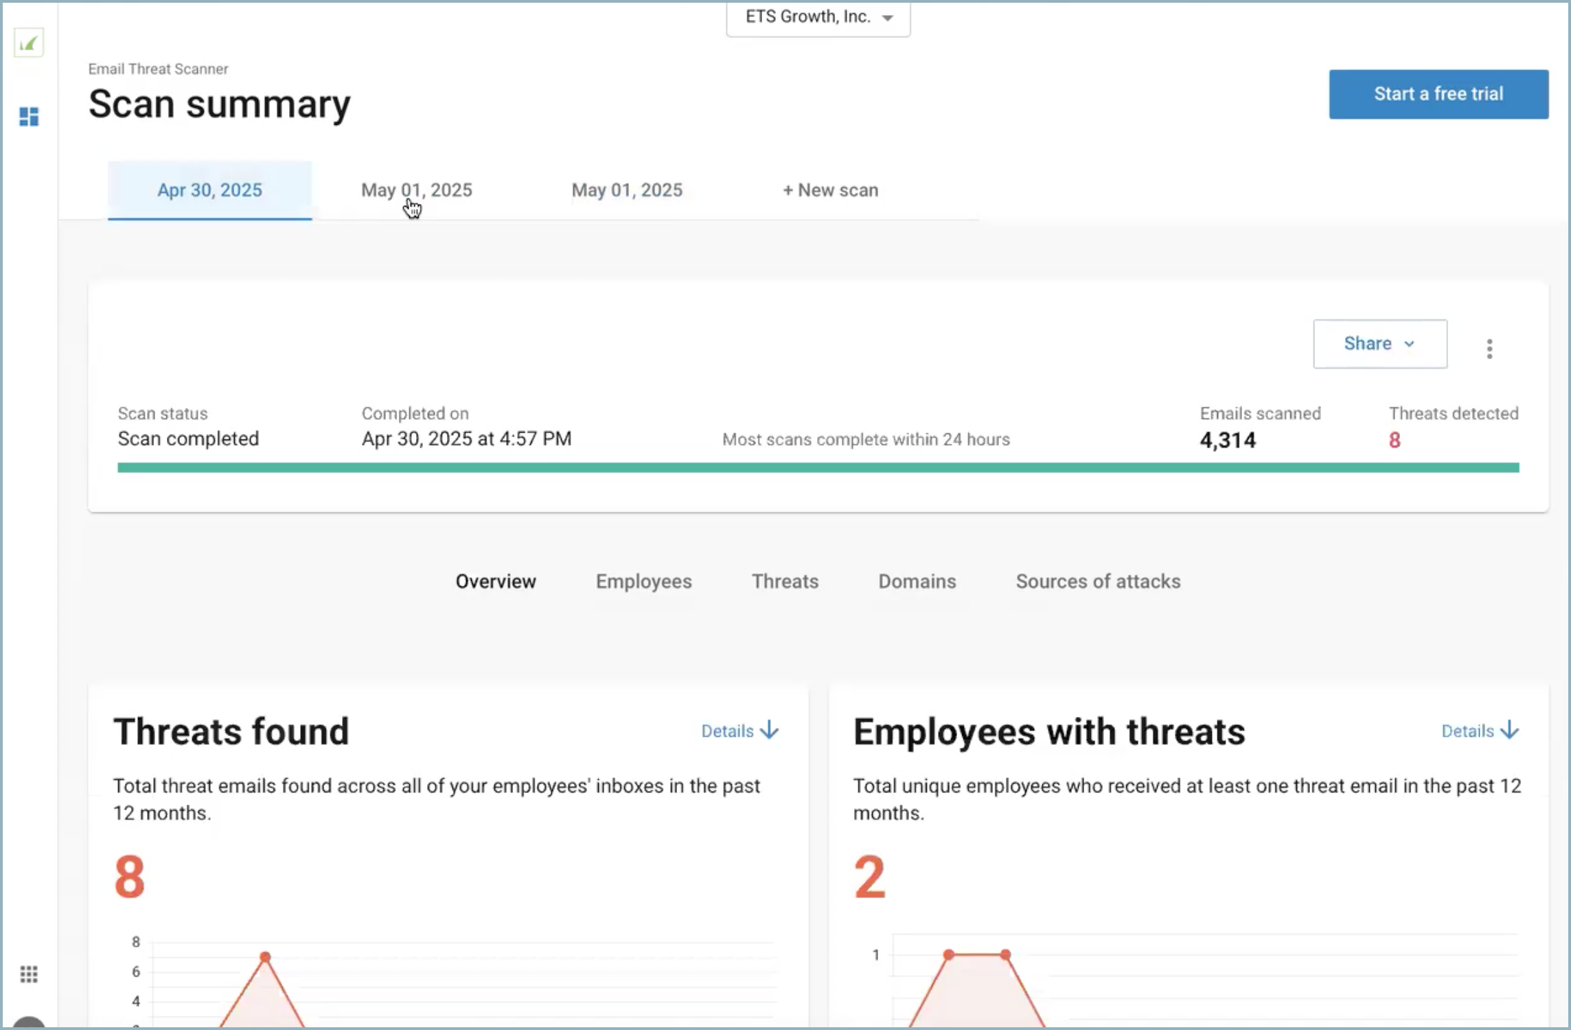Click the Scan summary page heading
Viewport: 1571px width, 1030px height.
[219, 104]
